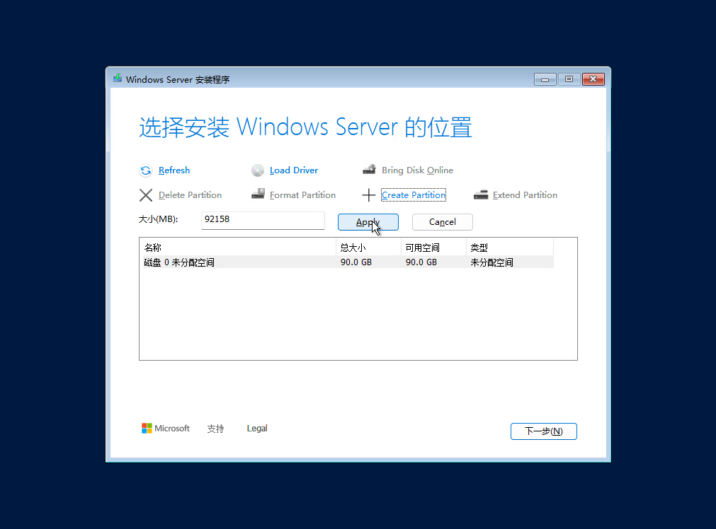The width and height of the screenshot is (716, 529).
Task: Open the 支持 support link
Action: (215, 429)
